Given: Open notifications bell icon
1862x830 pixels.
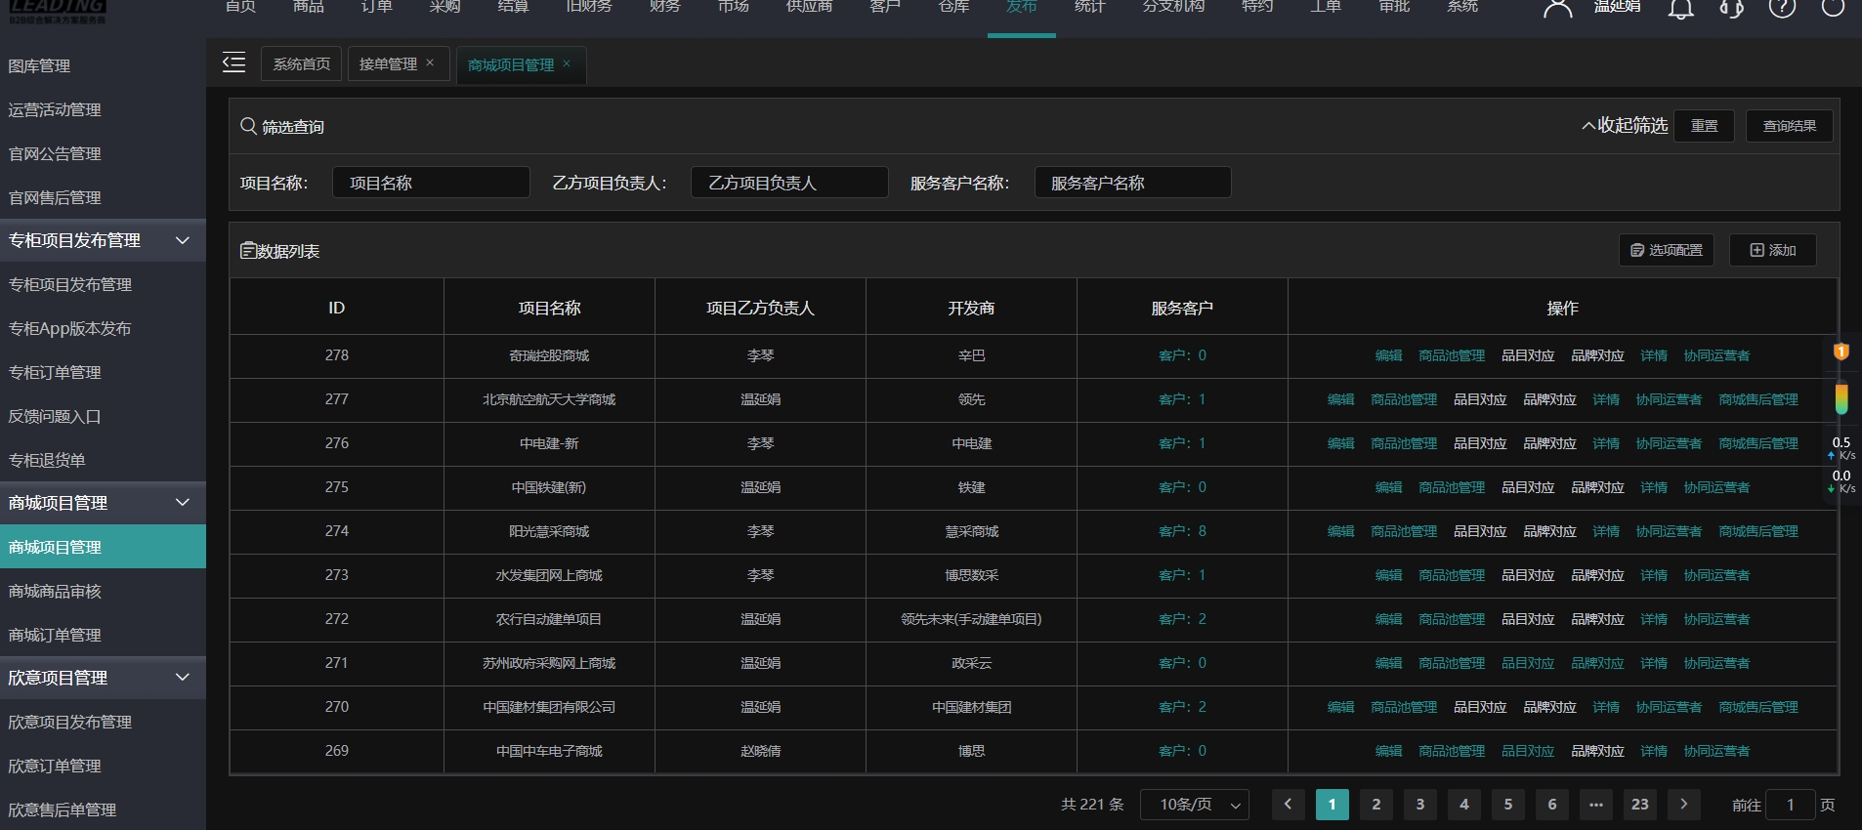Looking at the screenshot, I should click(x=1680, y=9).
